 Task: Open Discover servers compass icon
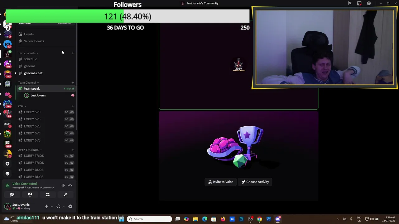7,174
